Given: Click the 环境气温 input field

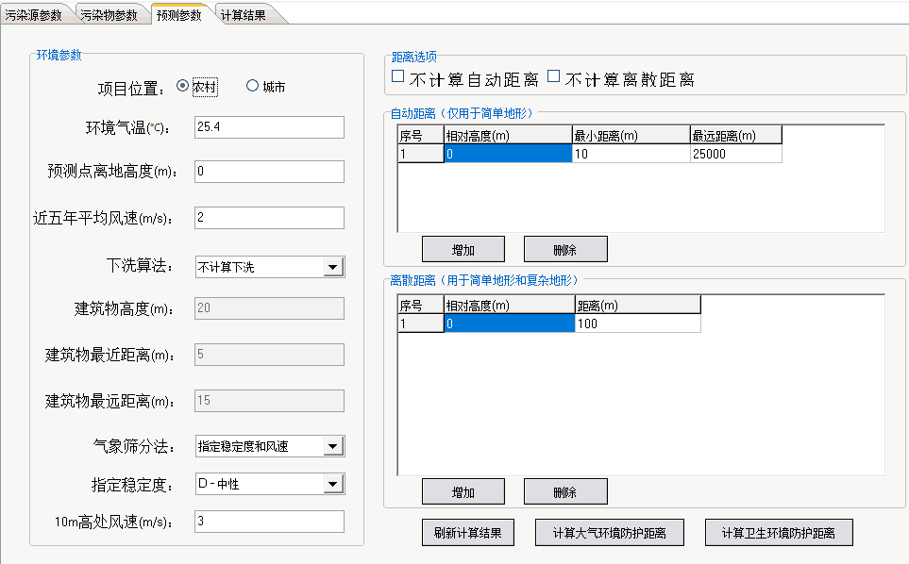Looking at the screenshot, I should 269,127.
